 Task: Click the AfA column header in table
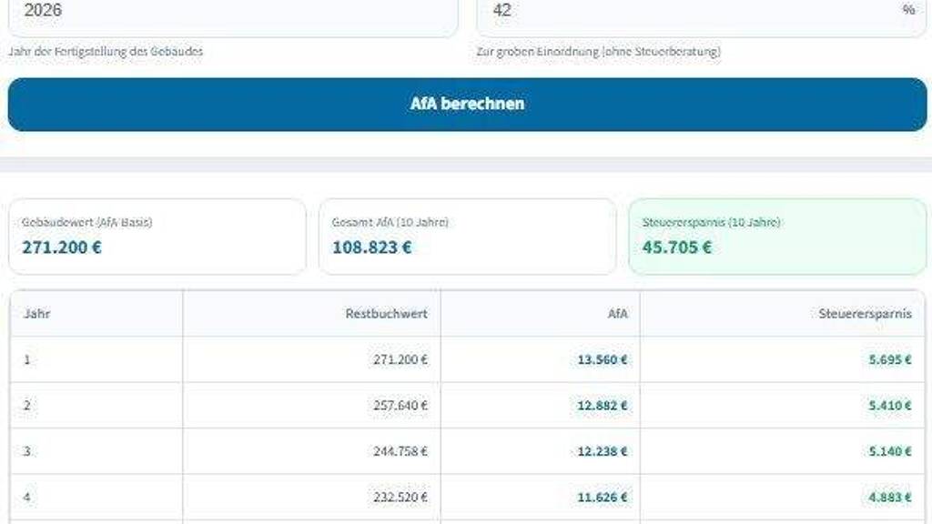pos(618,314)
